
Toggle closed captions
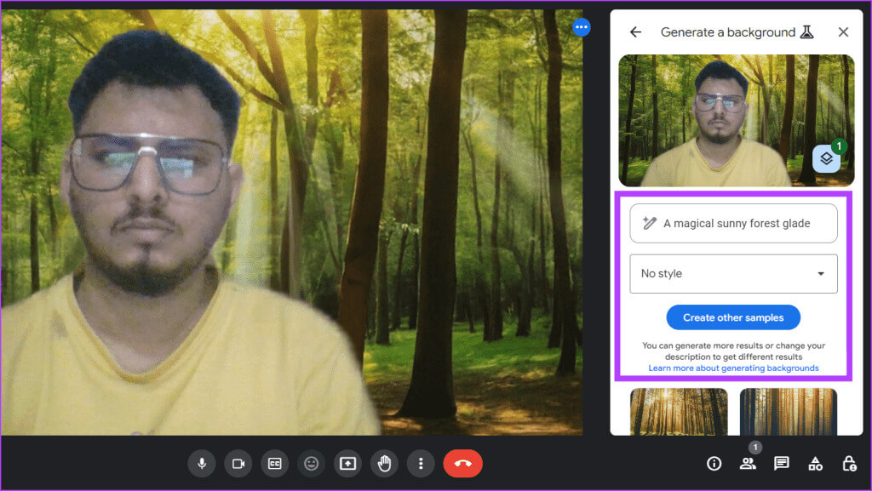[x=275, y=463]
